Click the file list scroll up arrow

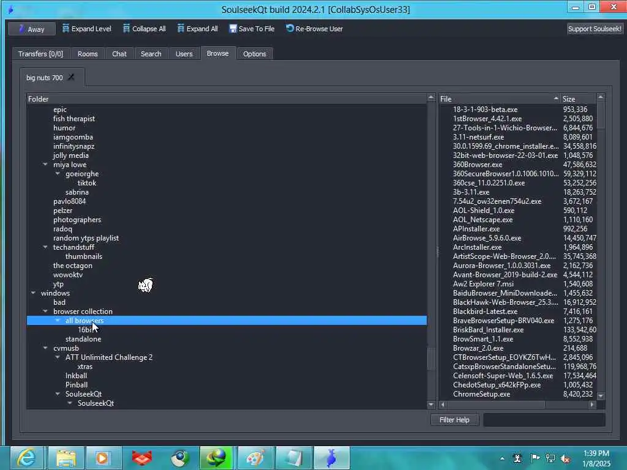[601, 97]
